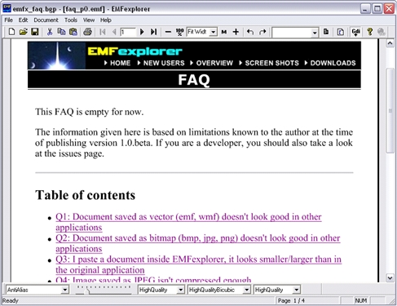The height and width of the screenshot is (306, 397).
Task: Print with the printer toolbar icon
Action: 87,32
